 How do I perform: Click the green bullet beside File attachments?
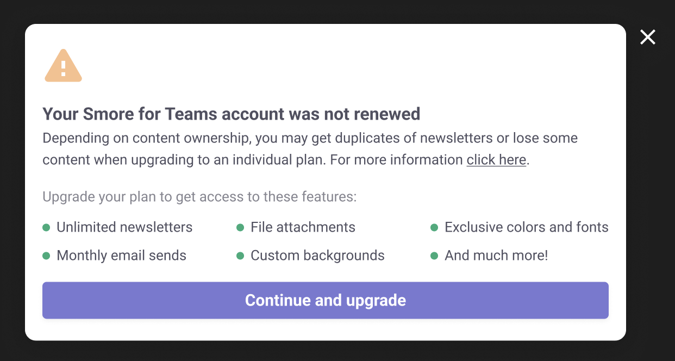click(240, 227)
